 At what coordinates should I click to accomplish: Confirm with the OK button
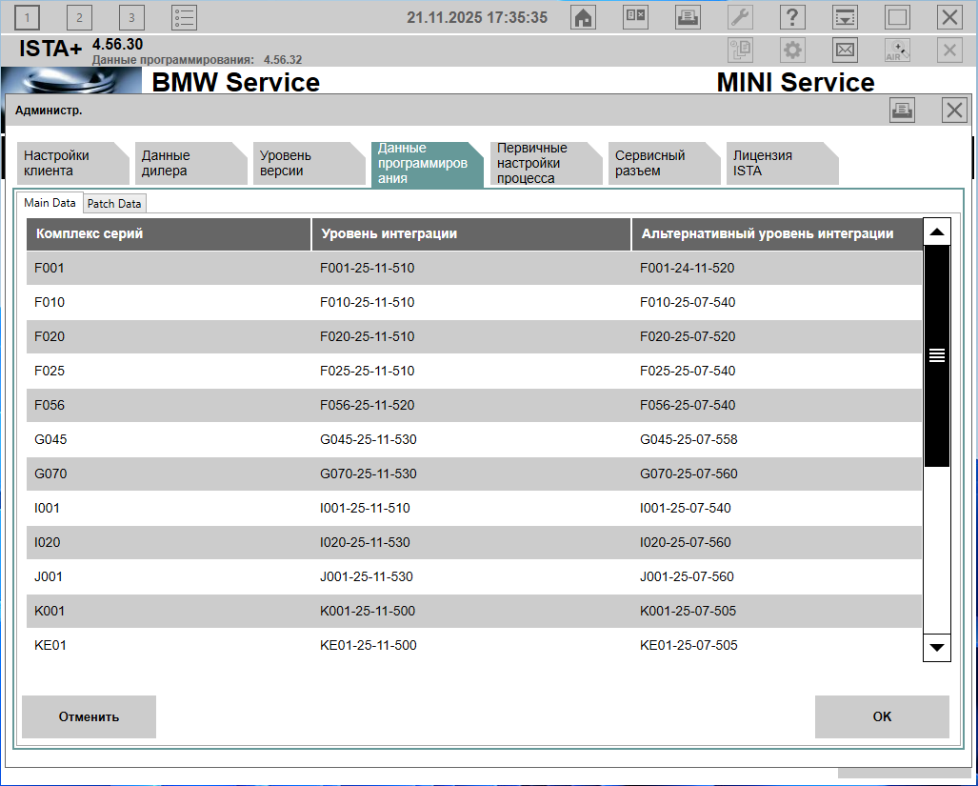tap(882, 716)
